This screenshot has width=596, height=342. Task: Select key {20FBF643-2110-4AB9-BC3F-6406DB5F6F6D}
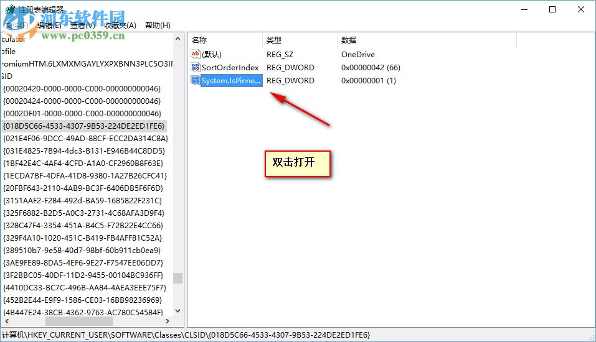pos(83,188)
